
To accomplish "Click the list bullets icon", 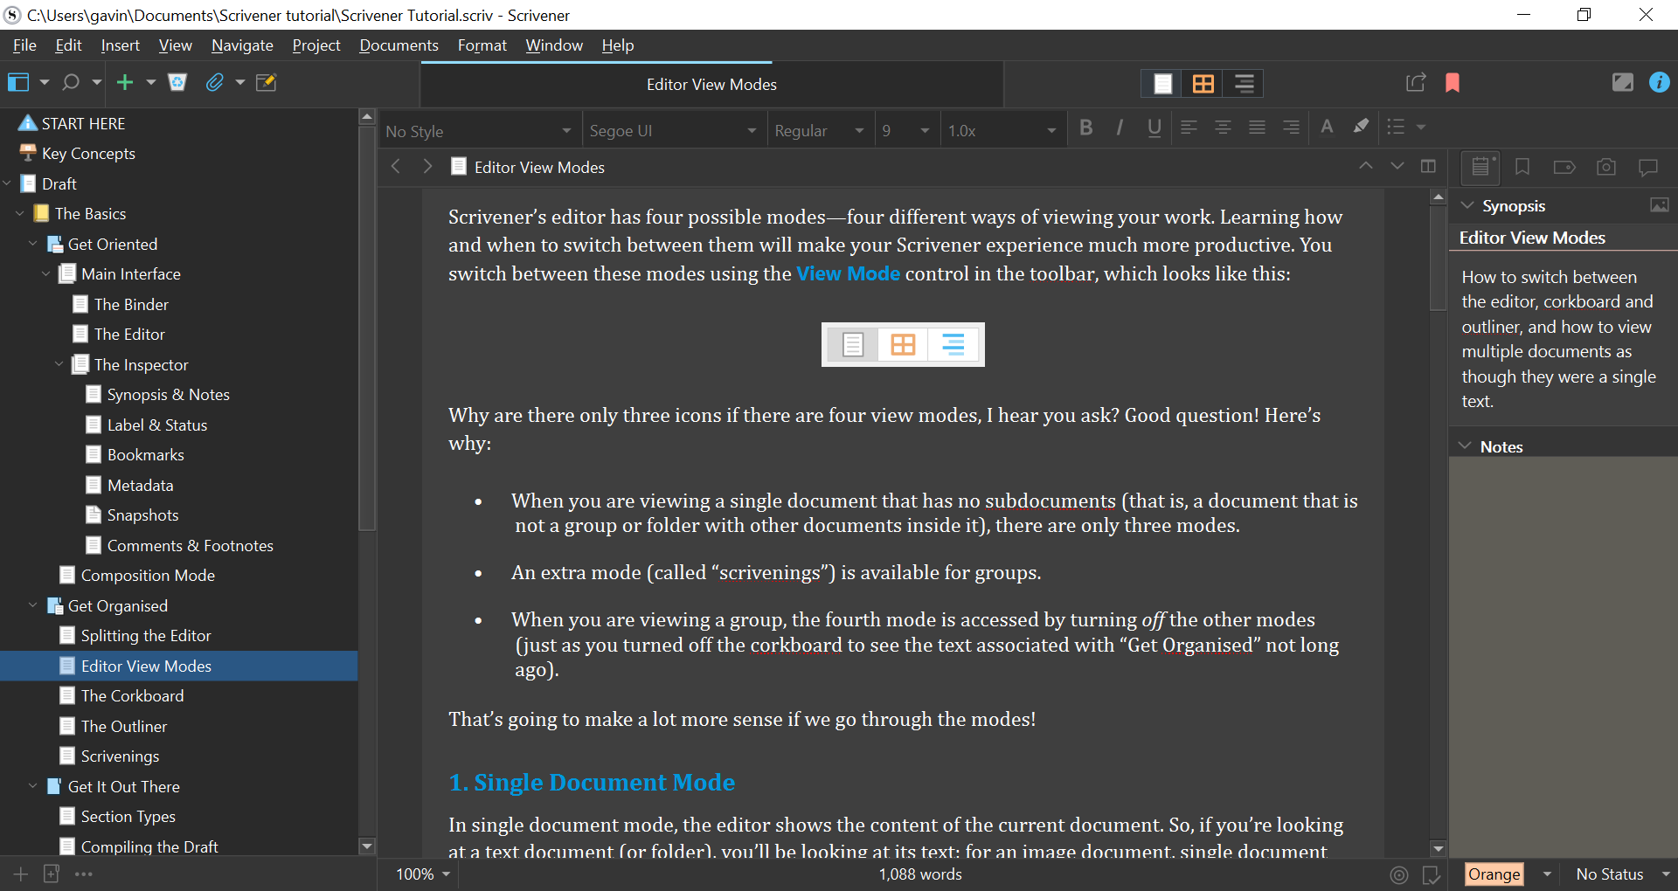I will [1396, 127].
